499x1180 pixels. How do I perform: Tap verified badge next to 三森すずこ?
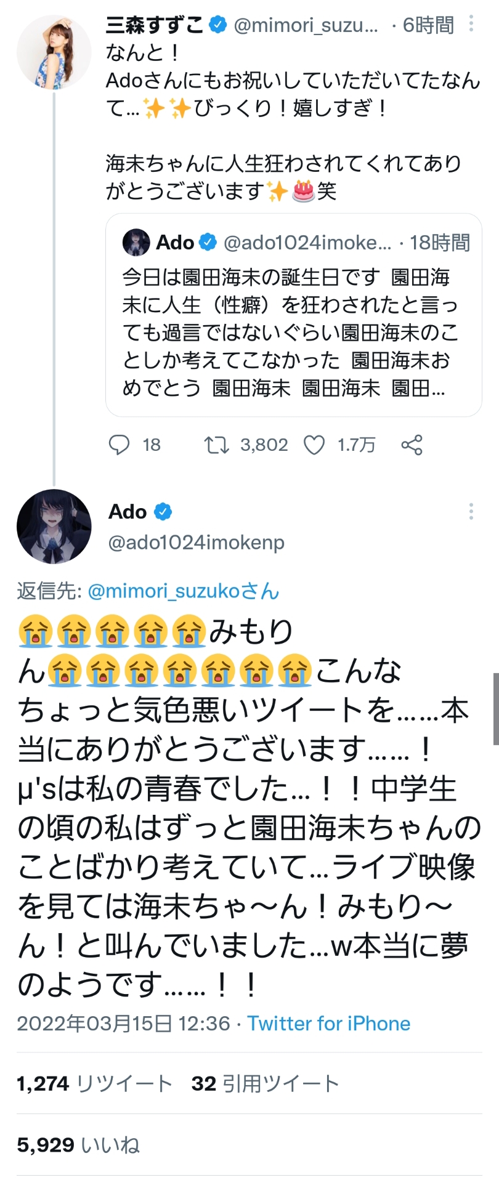pos(217,25)
